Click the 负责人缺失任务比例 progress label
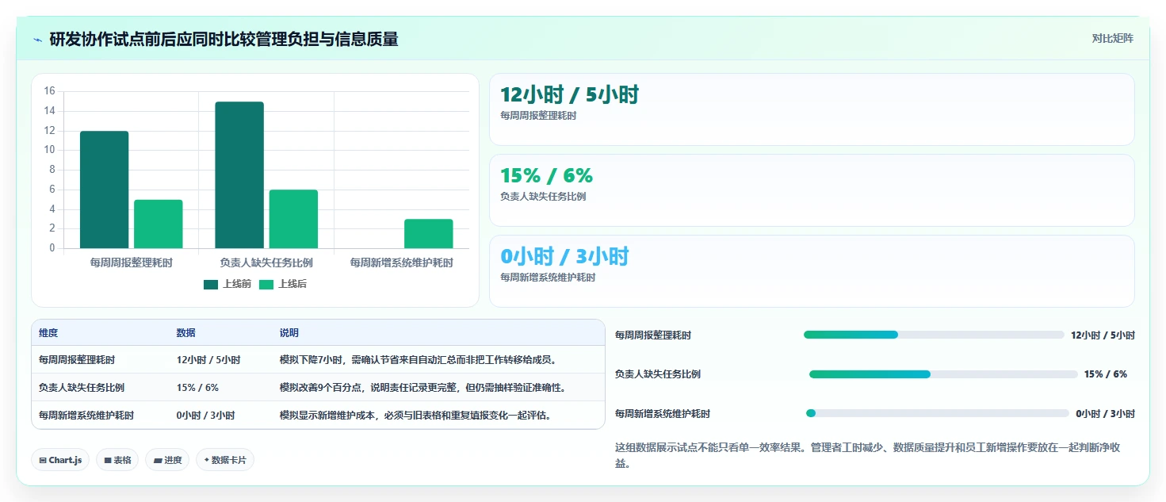The image size is (1166, 502). click(x=658, y=374)
